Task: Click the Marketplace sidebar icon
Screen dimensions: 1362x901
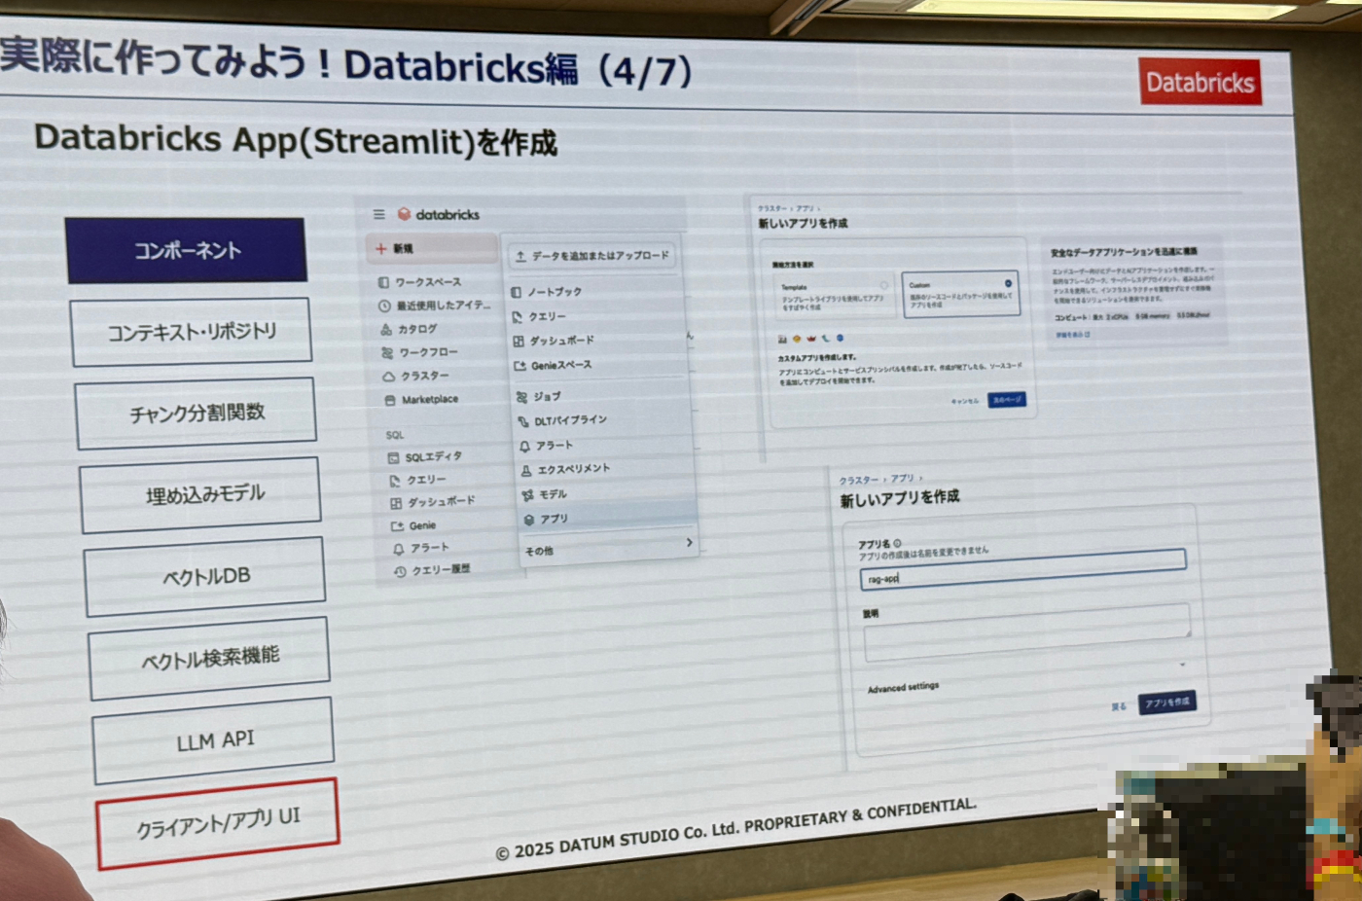Action: (390, 400)
